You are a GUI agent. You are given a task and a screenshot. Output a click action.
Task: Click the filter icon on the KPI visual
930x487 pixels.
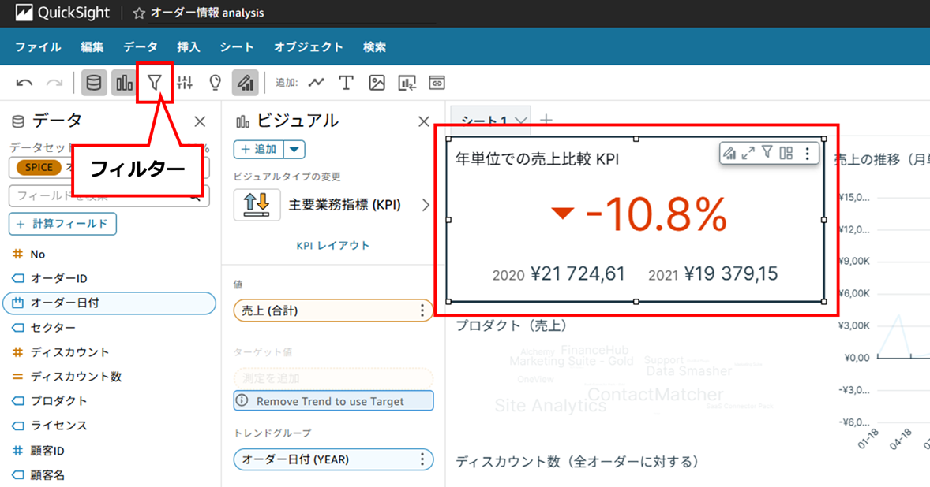(767, 153)
